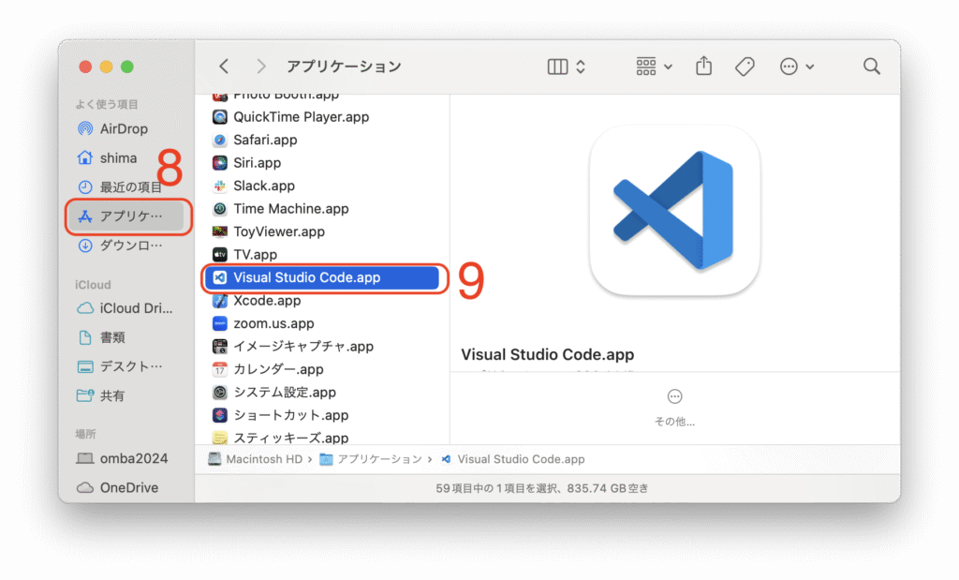Click the Slack.app file name
The height and width of the screenshot is (580, 959).
coord(264,186)
